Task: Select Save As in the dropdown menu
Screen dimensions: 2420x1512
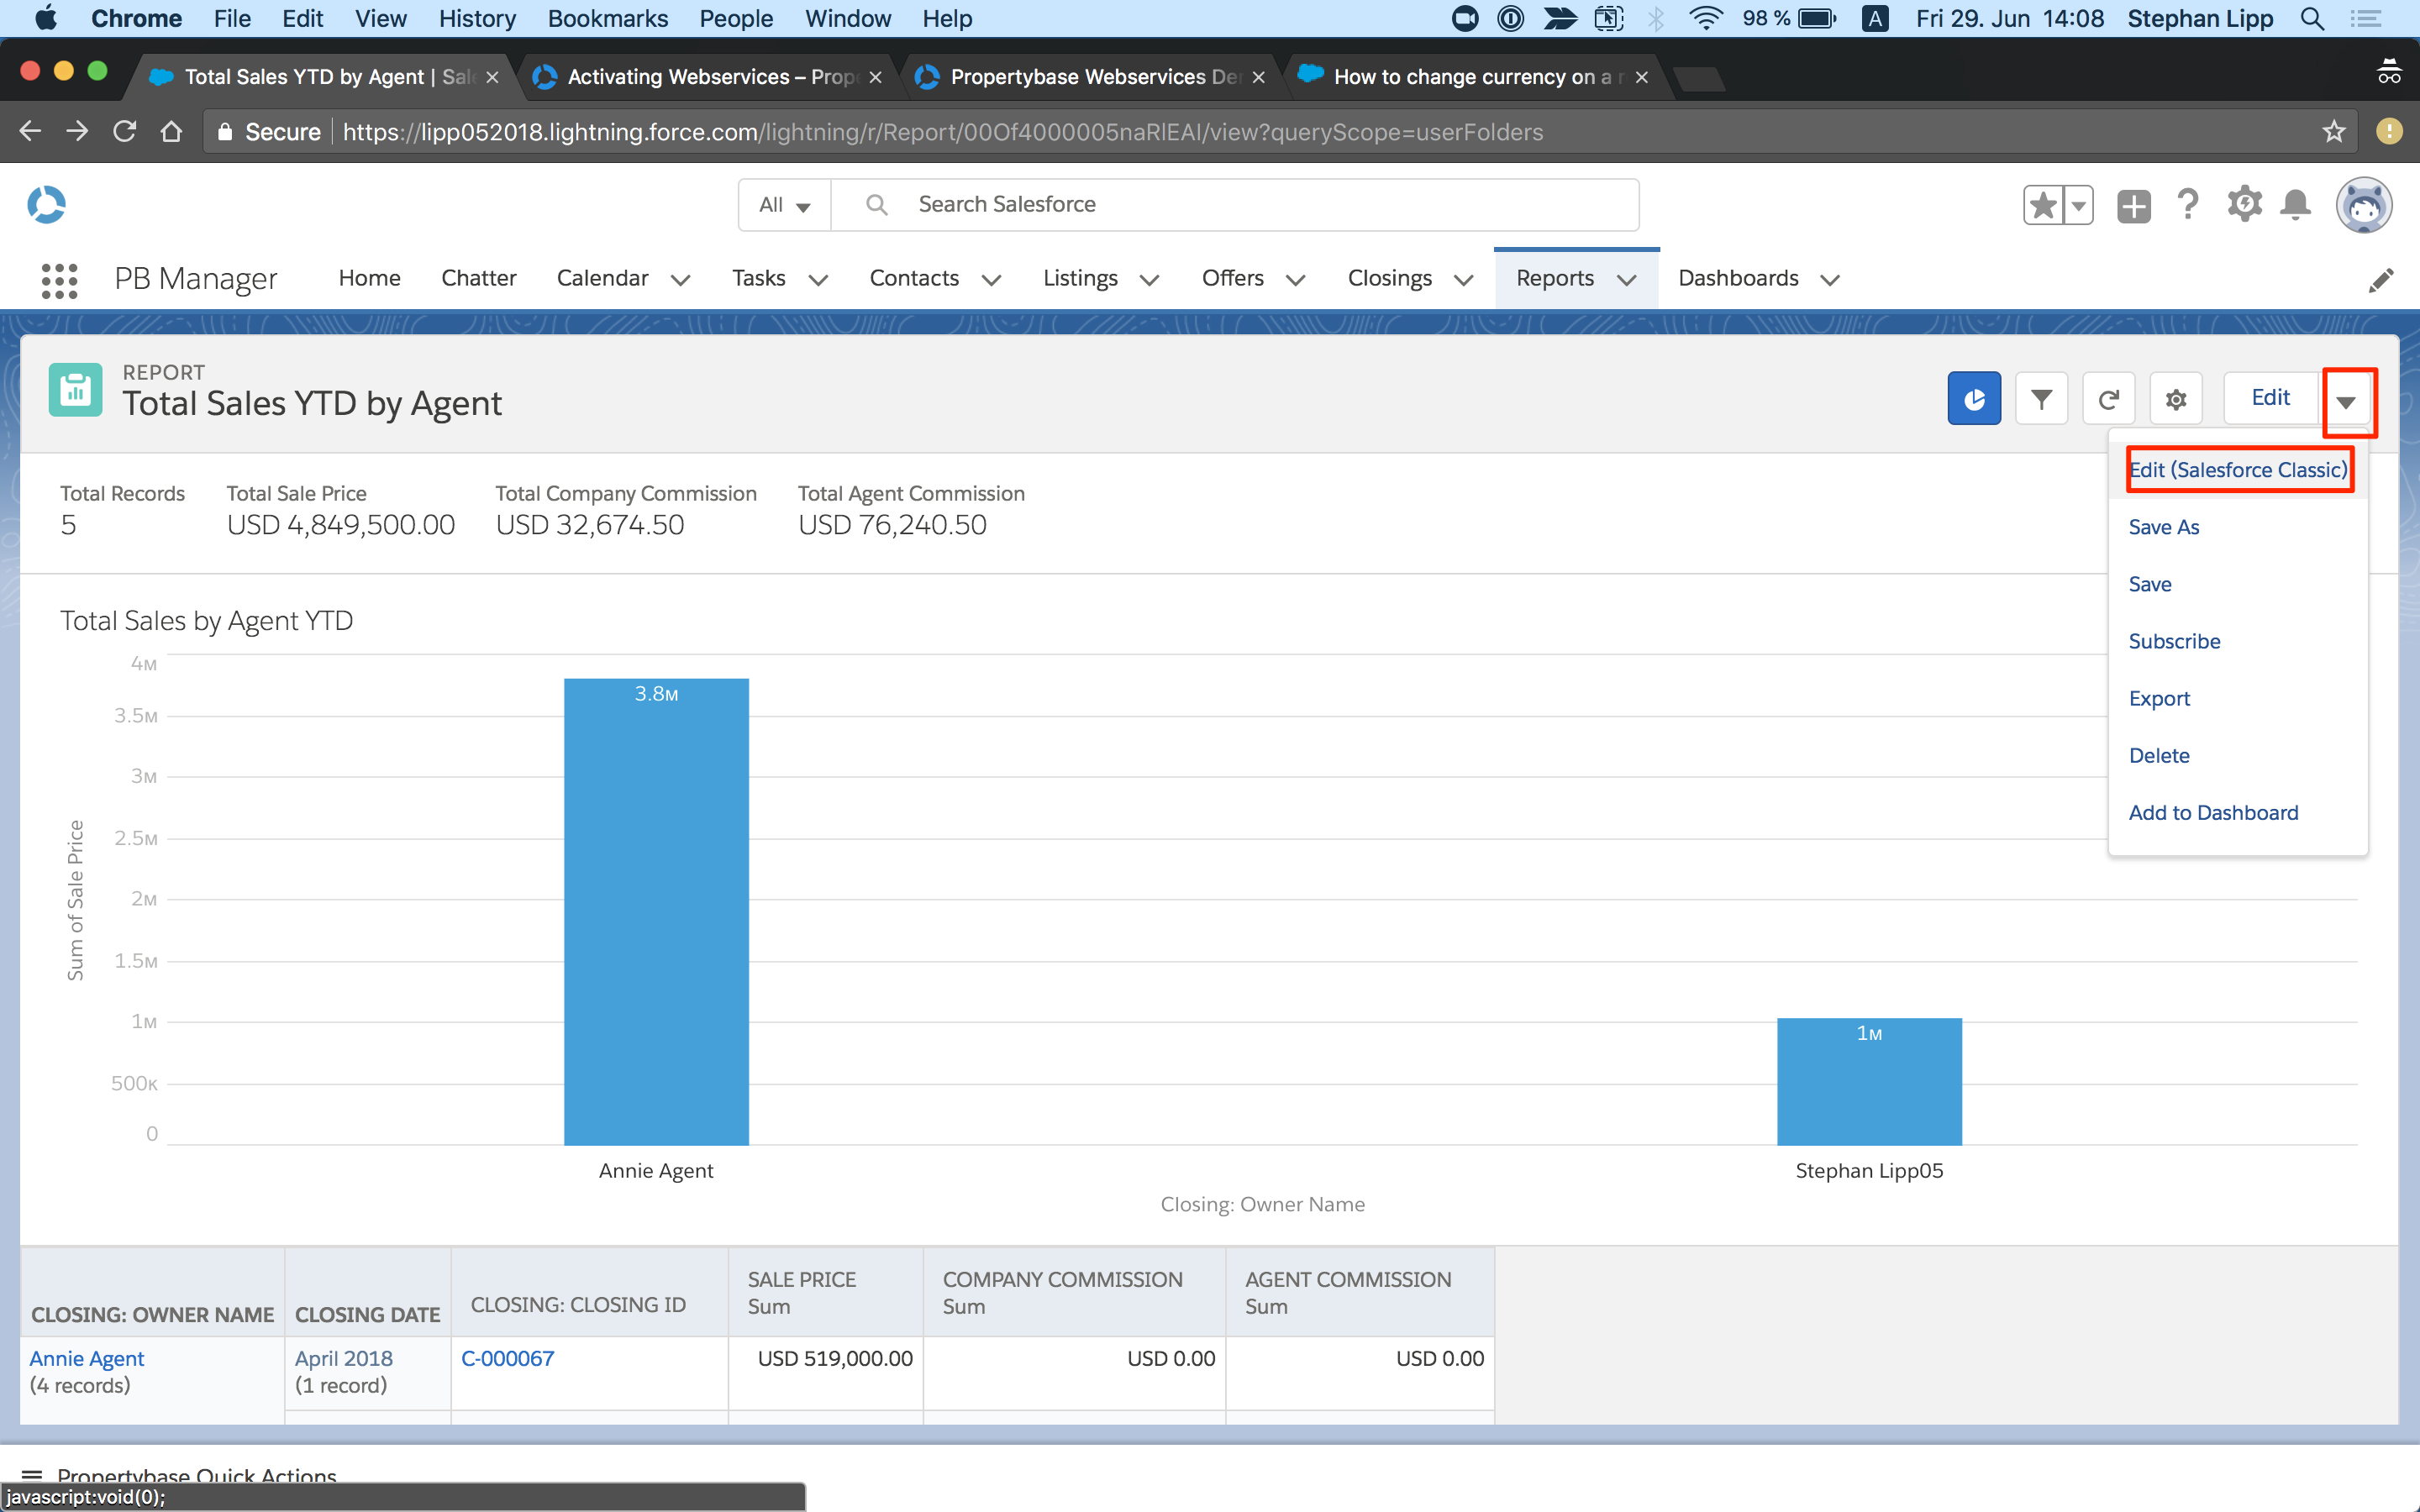Action: [x=2163, y=527]
